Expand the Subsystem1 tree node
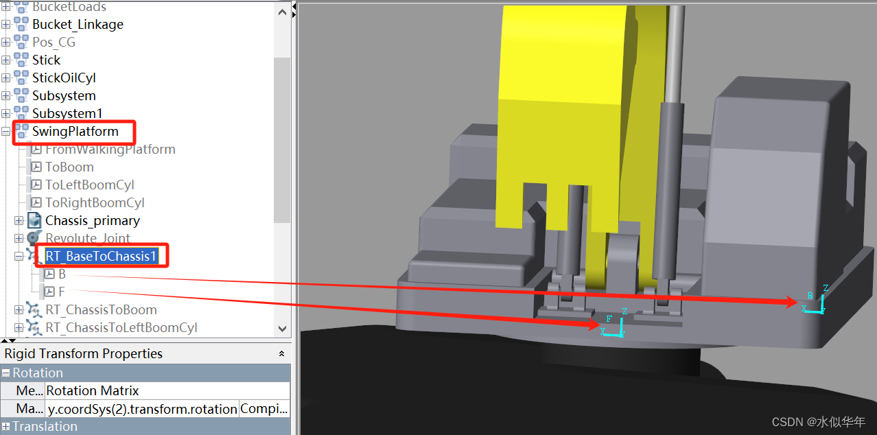This screenshot has height=435, width=877. [x=5, y=113]
